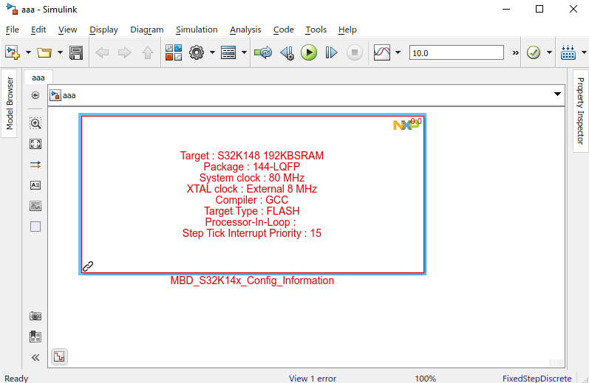589x383 pixels.
Task: Open the Analysis menu
Action: [245, 30]
